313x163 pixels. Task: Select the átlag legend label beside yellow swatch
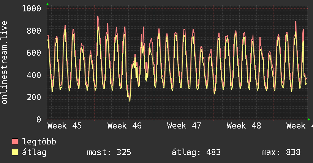point(34,152)
